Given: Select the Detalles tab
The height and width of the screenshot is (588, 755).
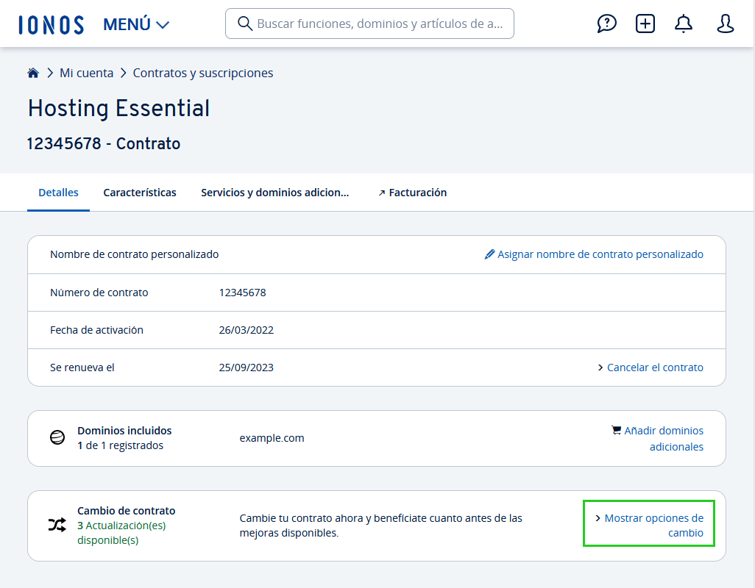Looking at the screenshot, I should point(58,193).
